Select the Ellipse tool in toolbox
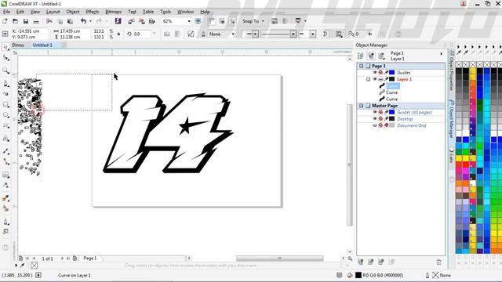This screenshot has height=282, width=502. [5, 115]
